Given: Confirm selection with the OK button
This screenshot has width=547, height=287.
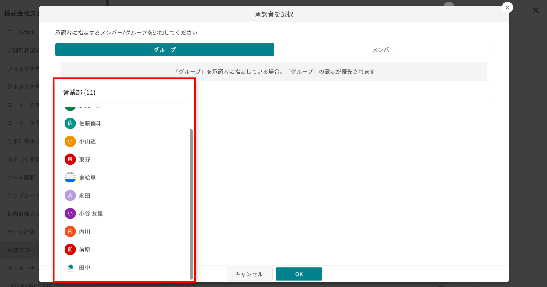Looking at the screenshot, I should point(299,274).
